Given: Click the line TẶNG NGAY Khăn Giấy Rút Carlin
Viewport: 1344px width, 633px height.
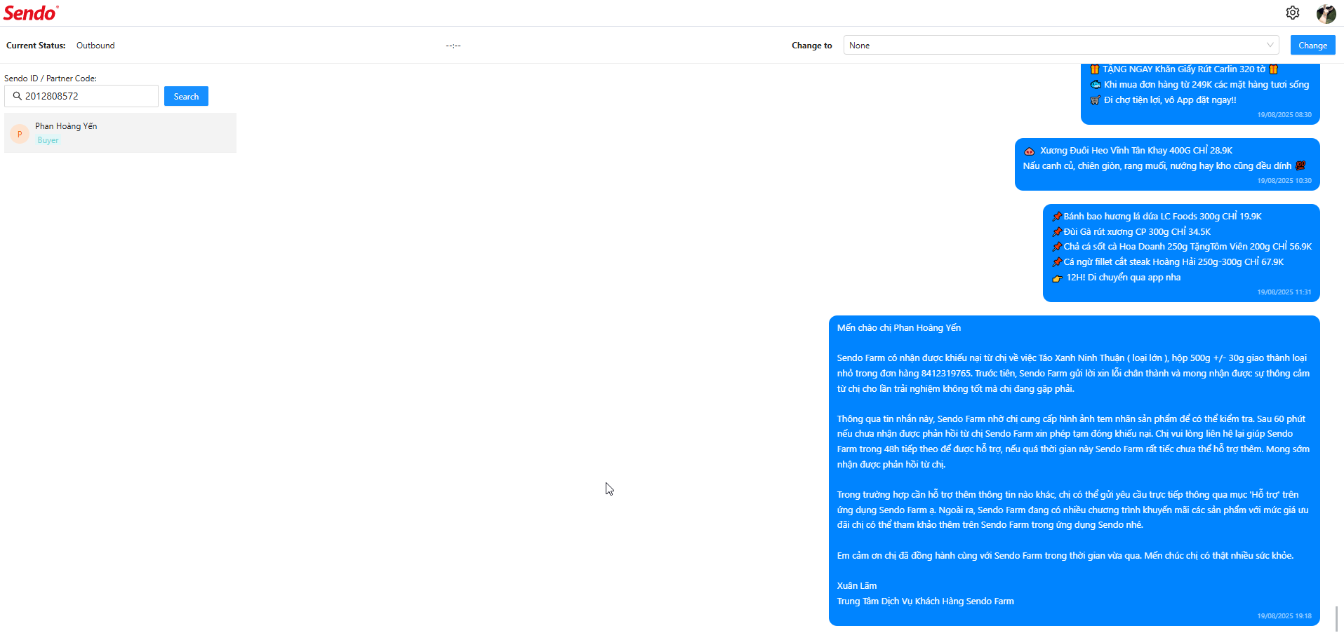Looking at the screenshot, I should (1183, 69).
